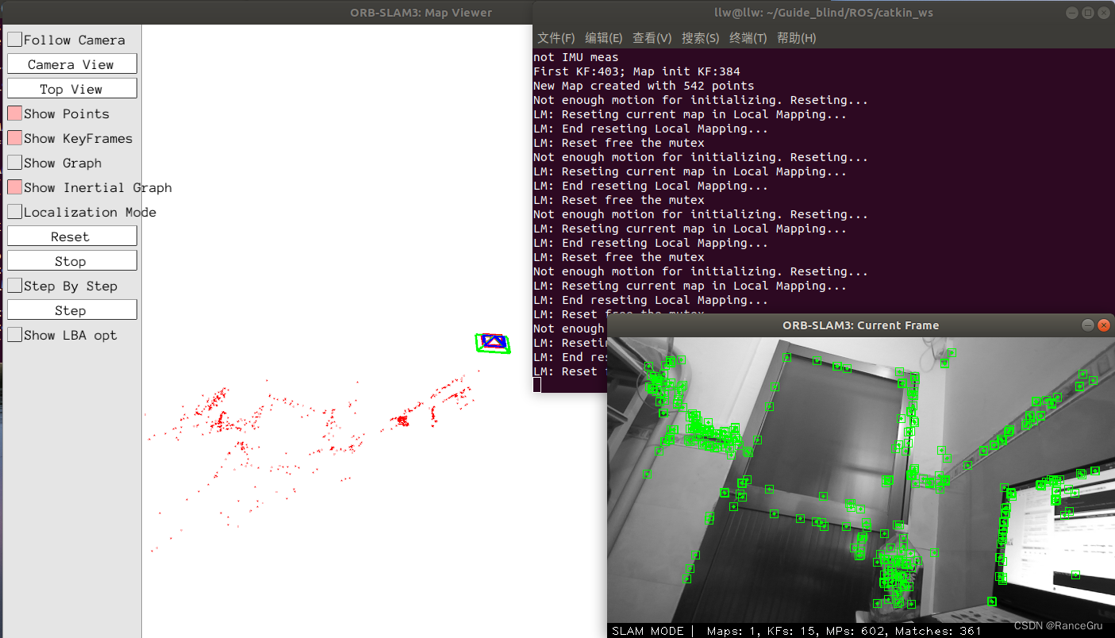1115x638 pixels.
Task: Enable Localization Mode checkbox
Action: (x=15, y=212)
